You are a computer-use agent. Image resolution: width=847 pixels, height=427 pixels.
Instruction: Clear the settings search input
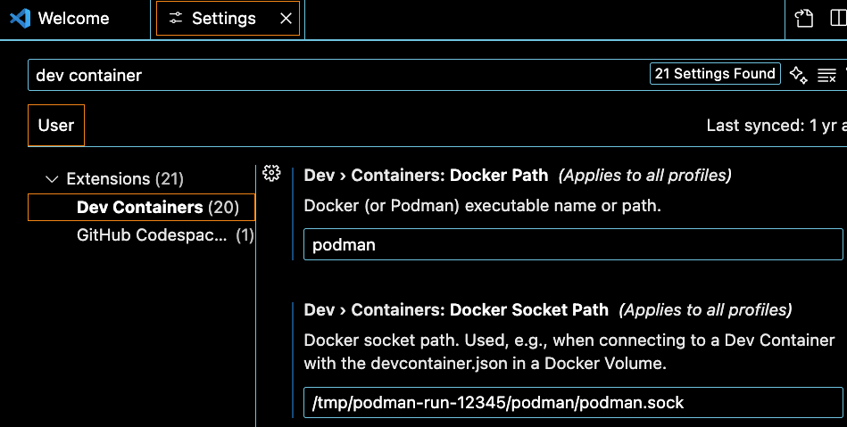pyautogui.click(x=826, y=75)
